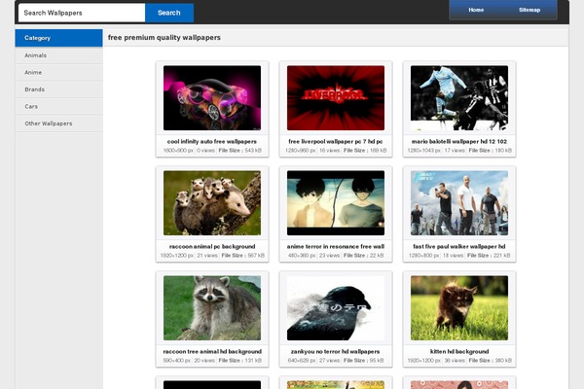Viewport: 584px width, 389px height.
Task: Click the 'raccoon tree animal hd background' title
Action: click(212, 351)
